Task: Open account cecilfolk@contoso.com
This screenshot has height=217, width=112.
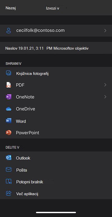Action: coord(56,31)
